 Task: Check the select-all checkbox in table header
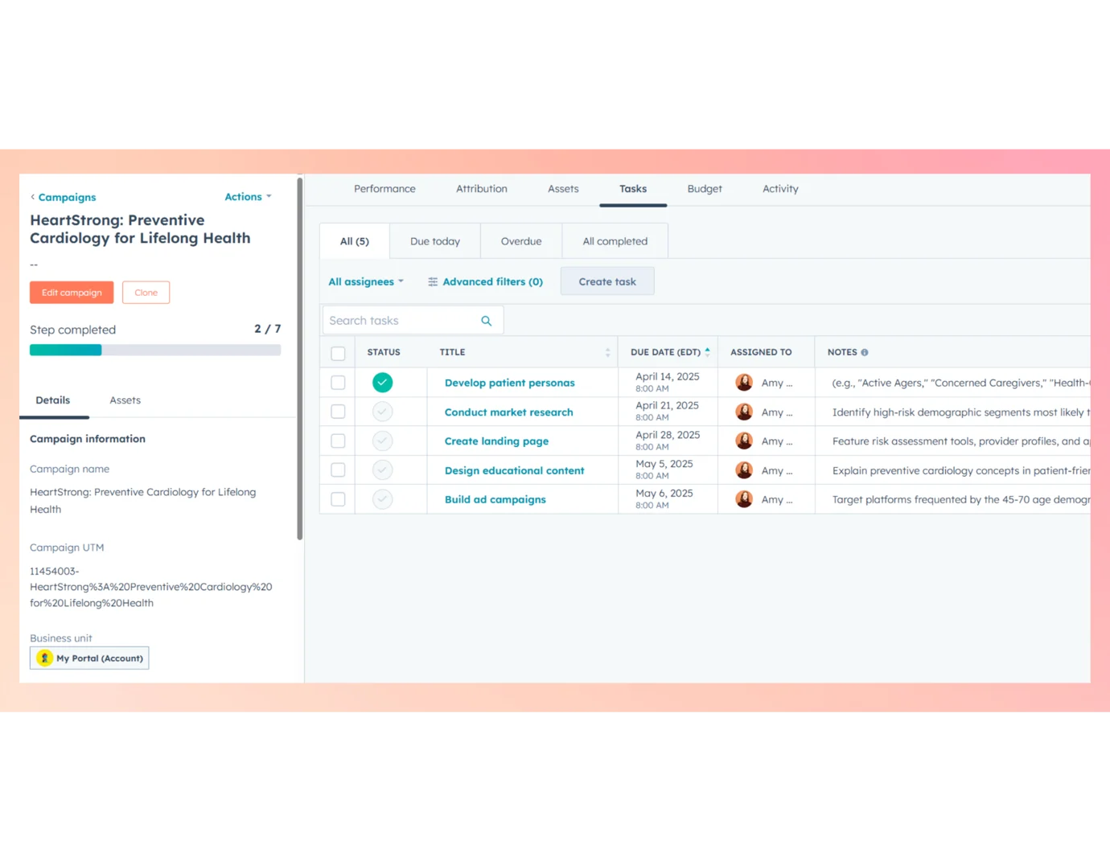click(338, 352)
